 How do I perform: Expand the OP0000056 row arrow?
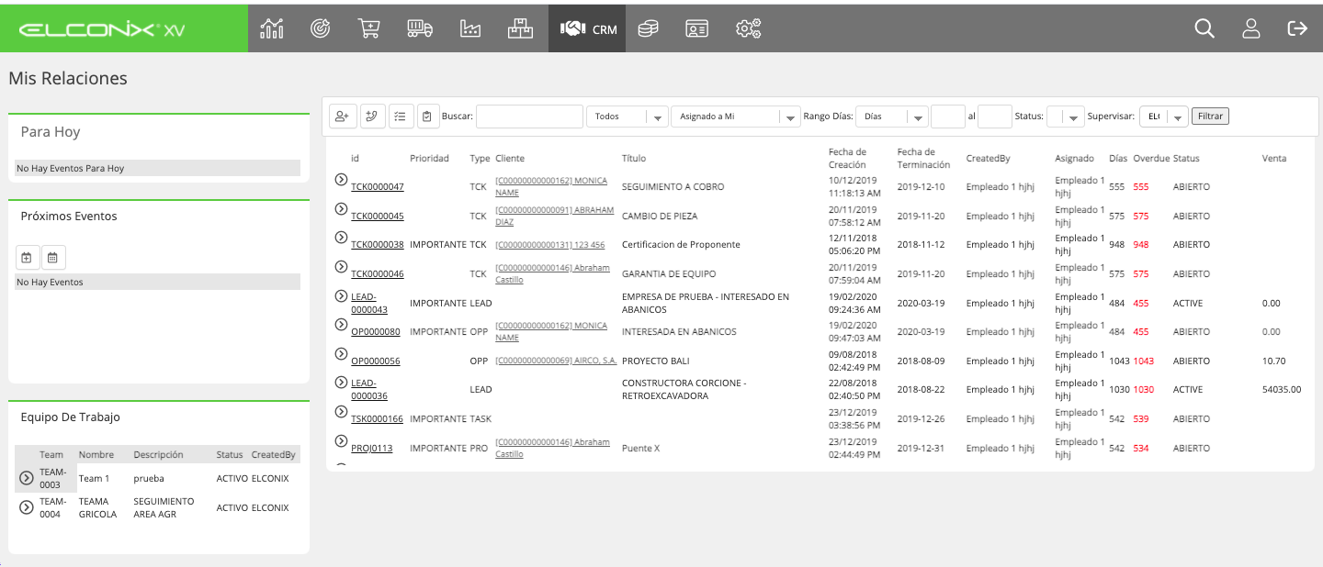click(341, 354)
